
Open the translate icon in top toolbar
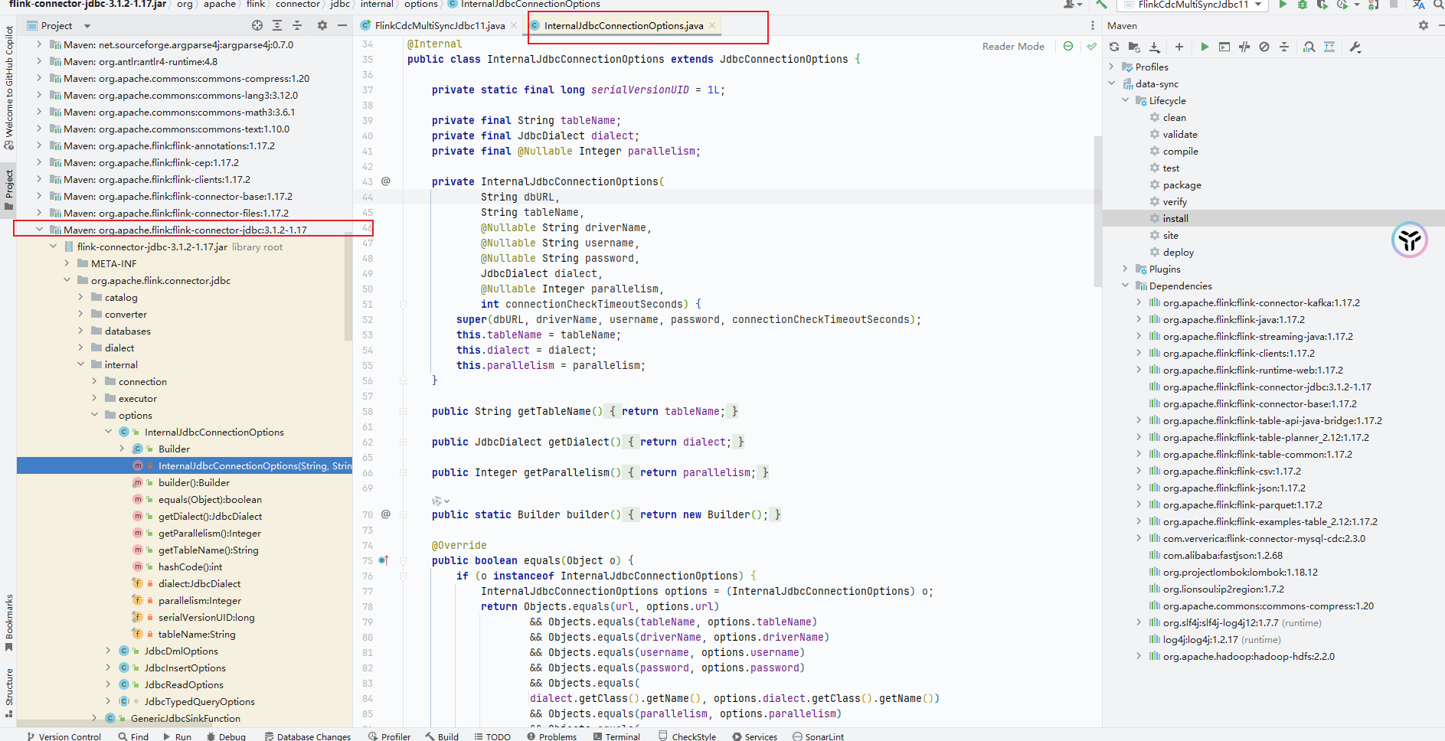coord(1418,5)
